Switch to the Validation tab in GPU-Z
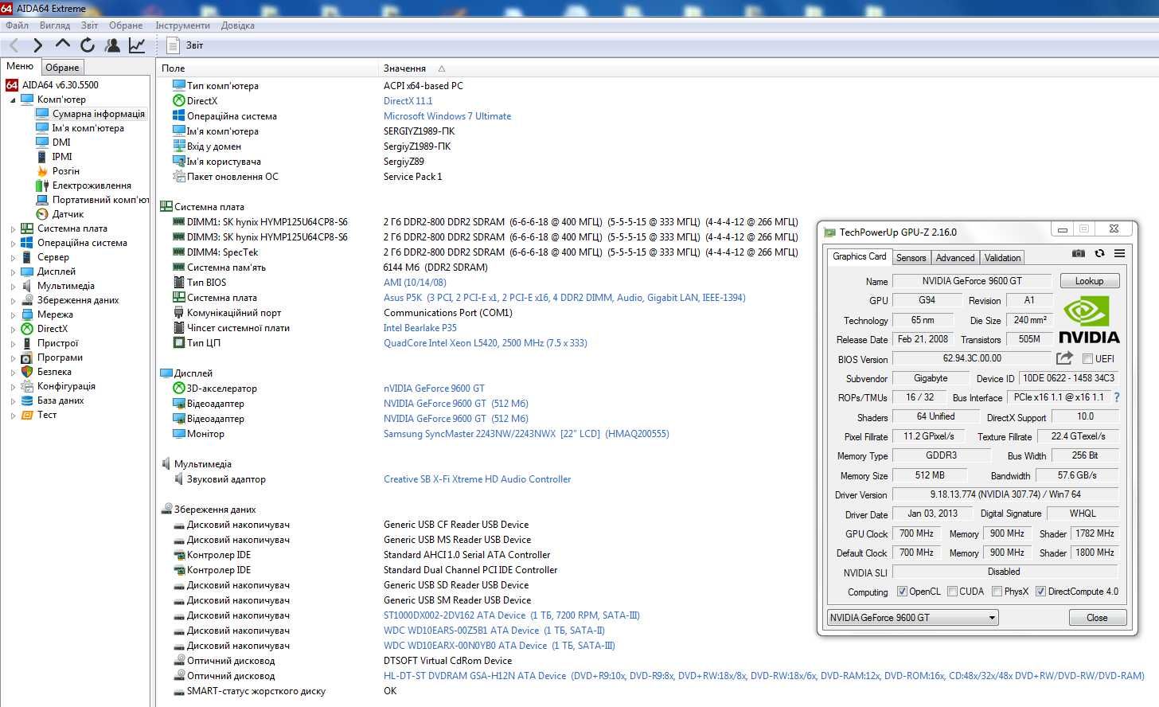The height and width of the screenshot is (707, 1159). pyautogui.click(x=1002, y=258)
